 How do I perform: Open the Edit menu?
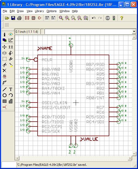click(12, 11)
